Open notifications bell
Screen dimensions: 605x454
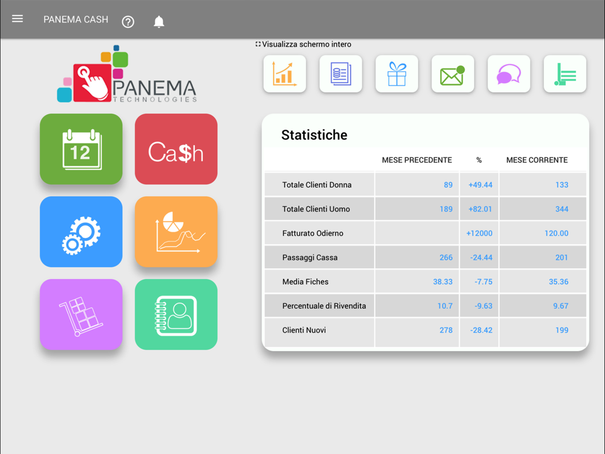159,22
